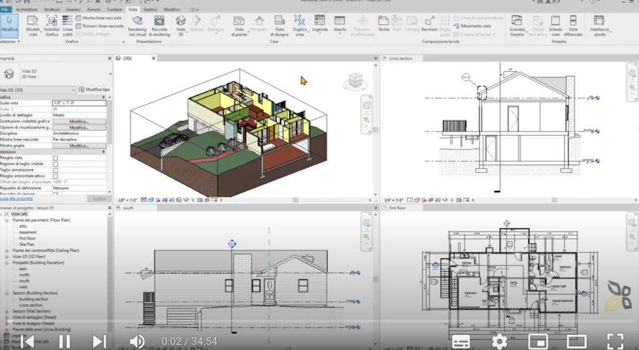Open the Vista 3D type selector dropdown
639x350 pixels.
[110, 74]
